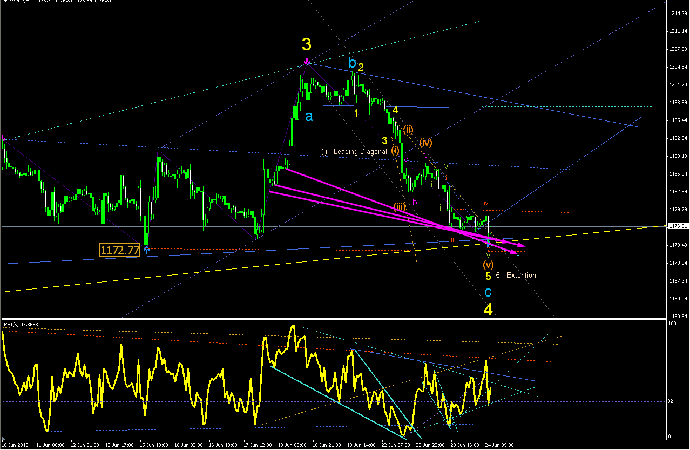Click the 1186.04 price axis label
The width and height of the screenshot is (690, 450).
[679, 174]
